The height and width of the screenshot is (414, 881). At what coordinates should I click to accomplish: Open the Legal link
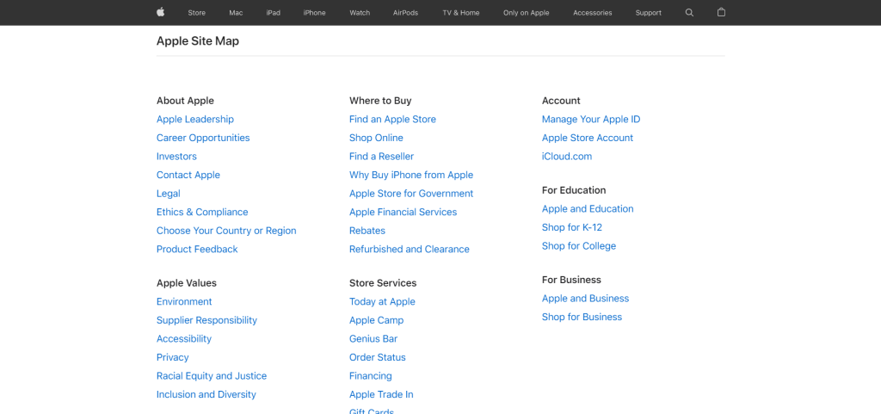[168, 194]
